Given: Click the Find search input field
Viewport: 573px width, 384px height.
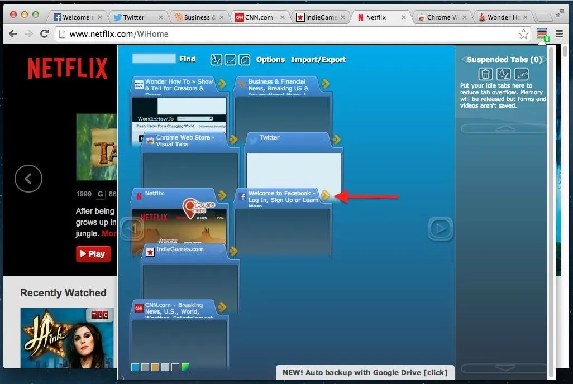Looking at the screenshot, I should [154, 59].
